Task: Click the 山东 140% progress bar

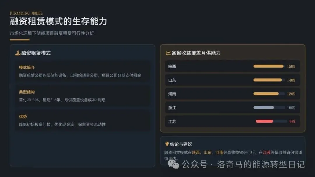Action: click(268, 80)
